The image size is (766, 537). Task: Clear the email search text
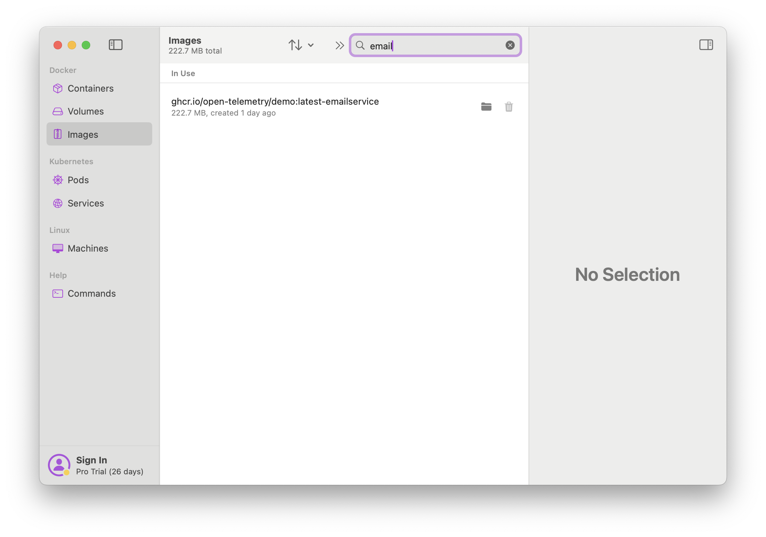(x=510, y=45)
